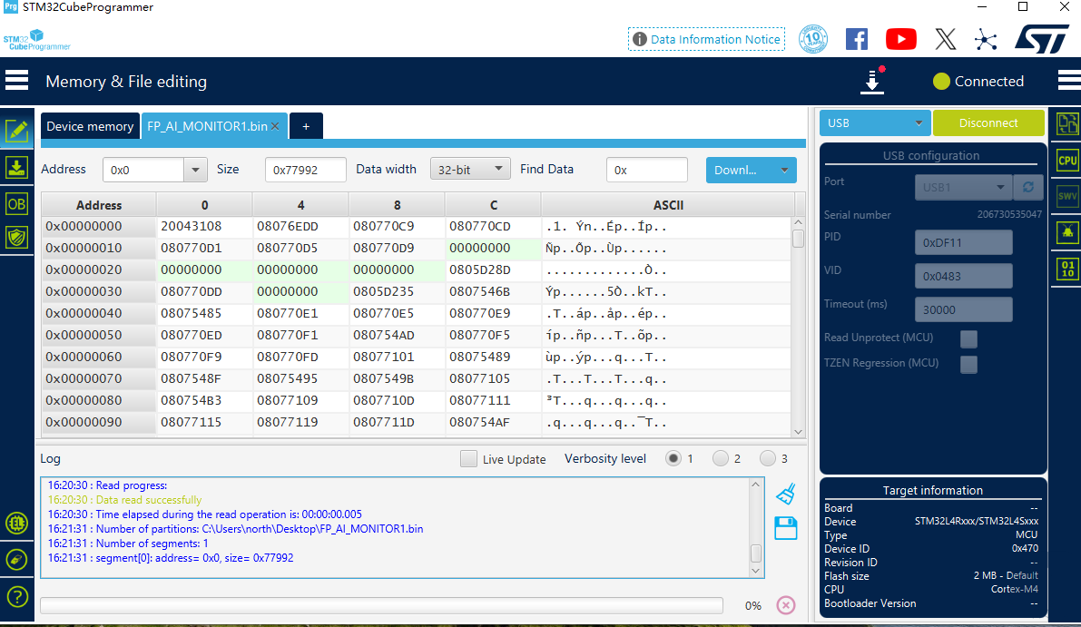Click the Find Data input field

tap(647, 170)
